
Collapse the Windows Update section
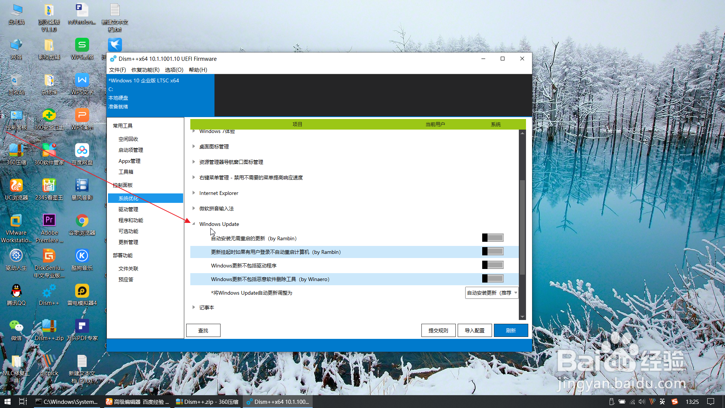point(194,224)
